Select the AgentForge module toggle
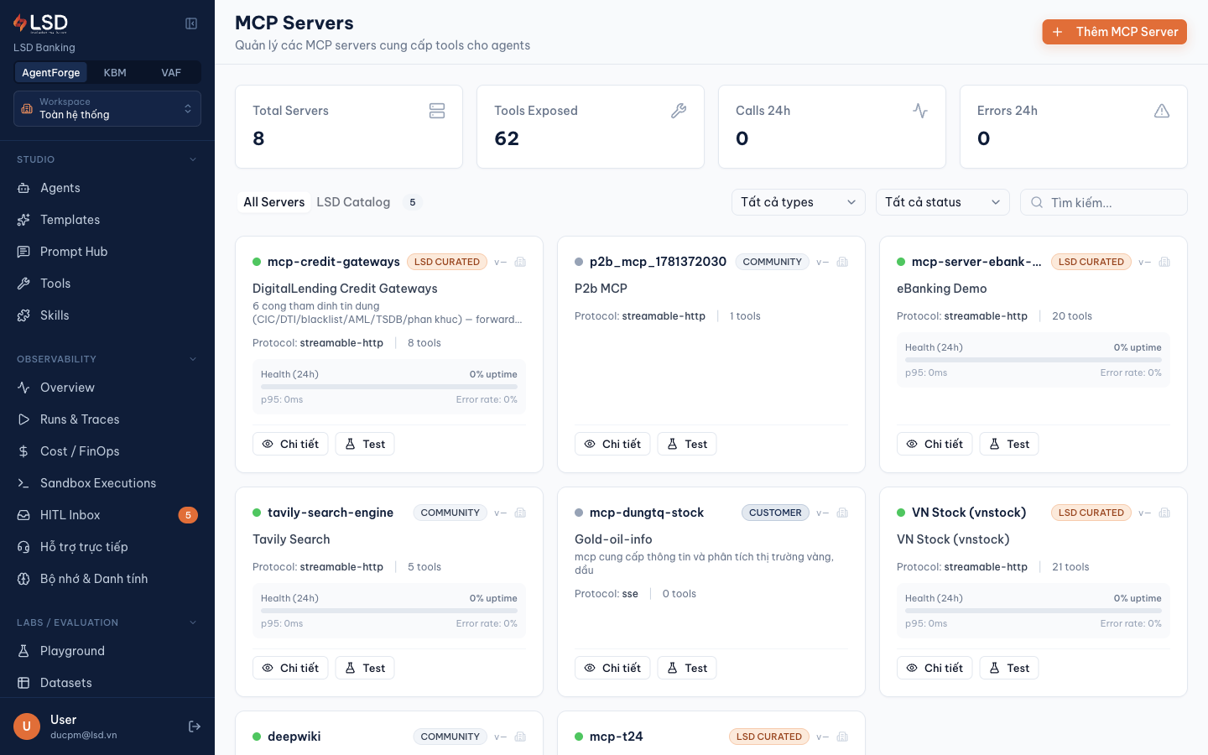This screenshot has height=755, width=1208. point(51,73)
